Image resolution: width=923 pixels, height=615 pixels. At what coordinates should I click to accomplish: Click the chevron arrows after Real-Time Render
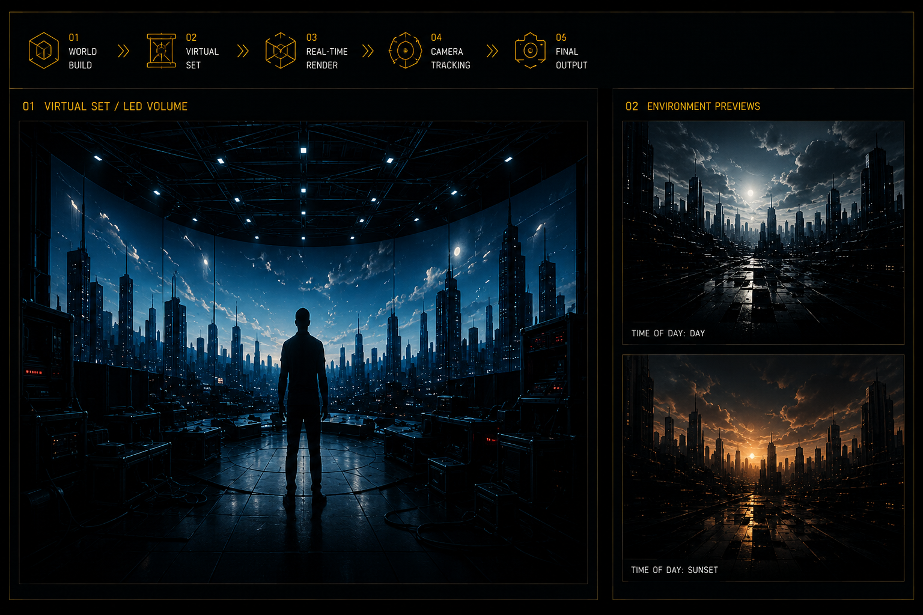point(368,51)
